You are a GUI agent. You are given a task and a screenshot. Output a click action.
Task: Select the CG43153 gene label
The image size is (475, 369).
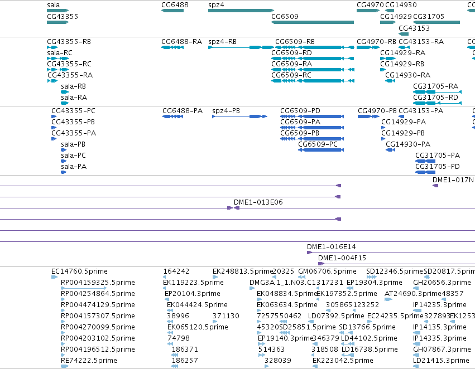(414, 28)
